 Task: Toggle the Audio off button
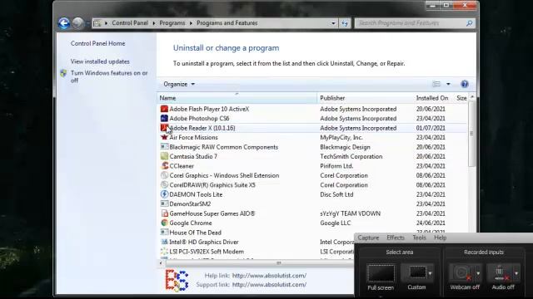(500, 273)
